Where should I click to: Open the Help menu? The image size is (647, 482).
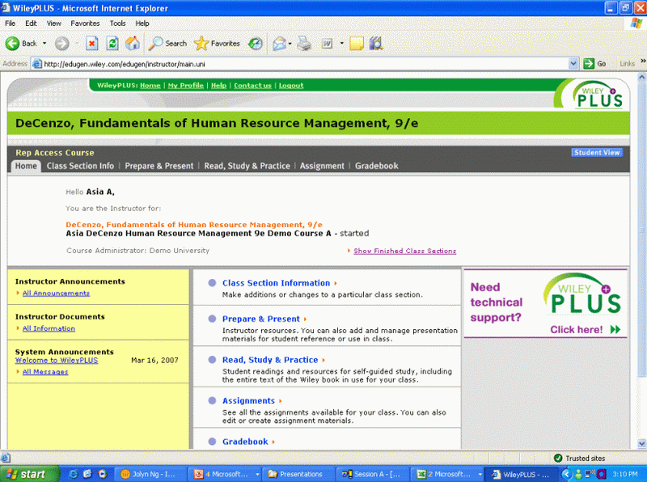click(142, 23)
